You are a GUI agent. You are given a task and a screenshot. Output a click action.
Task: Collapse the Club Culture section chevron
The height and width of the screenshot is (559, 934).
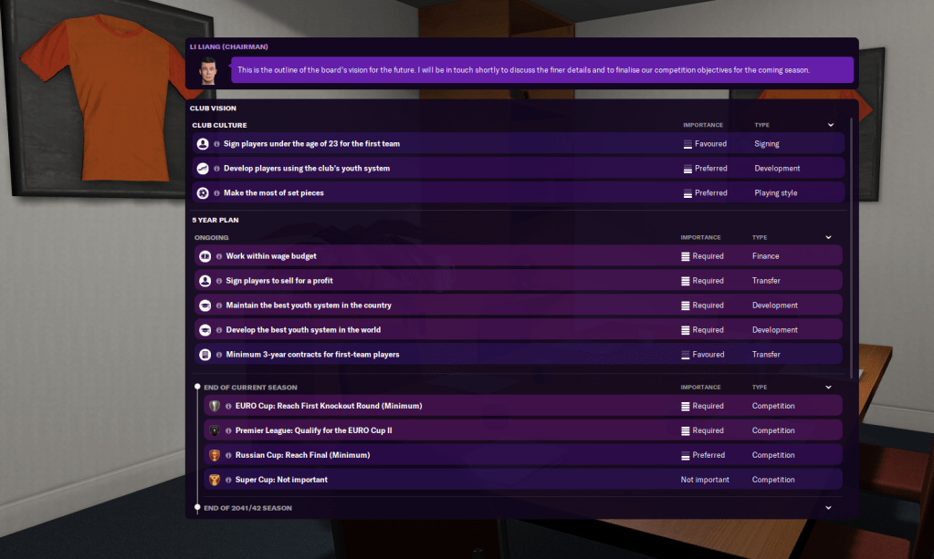(x=830, y=125)
